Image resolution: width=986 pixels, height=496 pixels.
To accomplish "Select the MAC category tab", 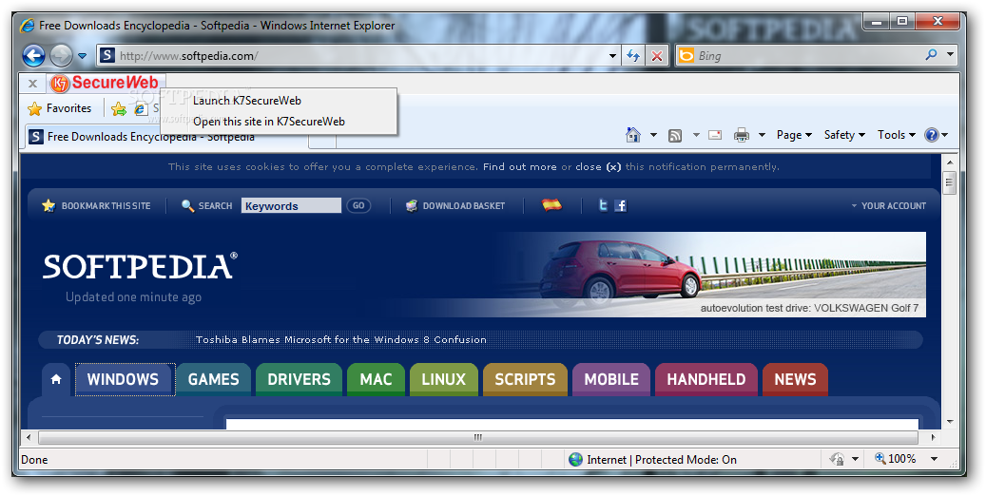I will [376, 379].
